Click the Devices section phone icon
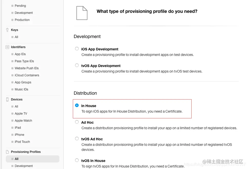 point(7,99)
